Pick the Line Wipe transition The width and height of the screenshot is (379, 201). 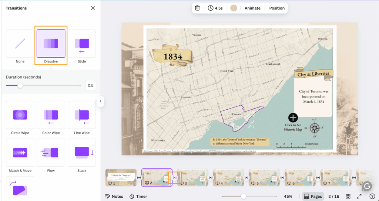coord(82,115)
